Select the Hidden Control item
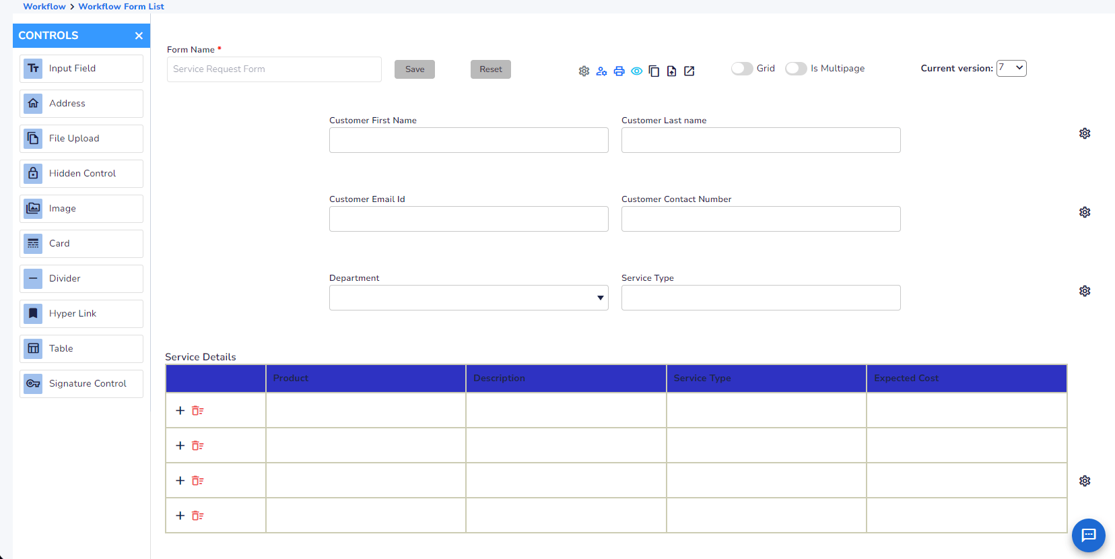The image size is (1115, 559). [81, 174]
